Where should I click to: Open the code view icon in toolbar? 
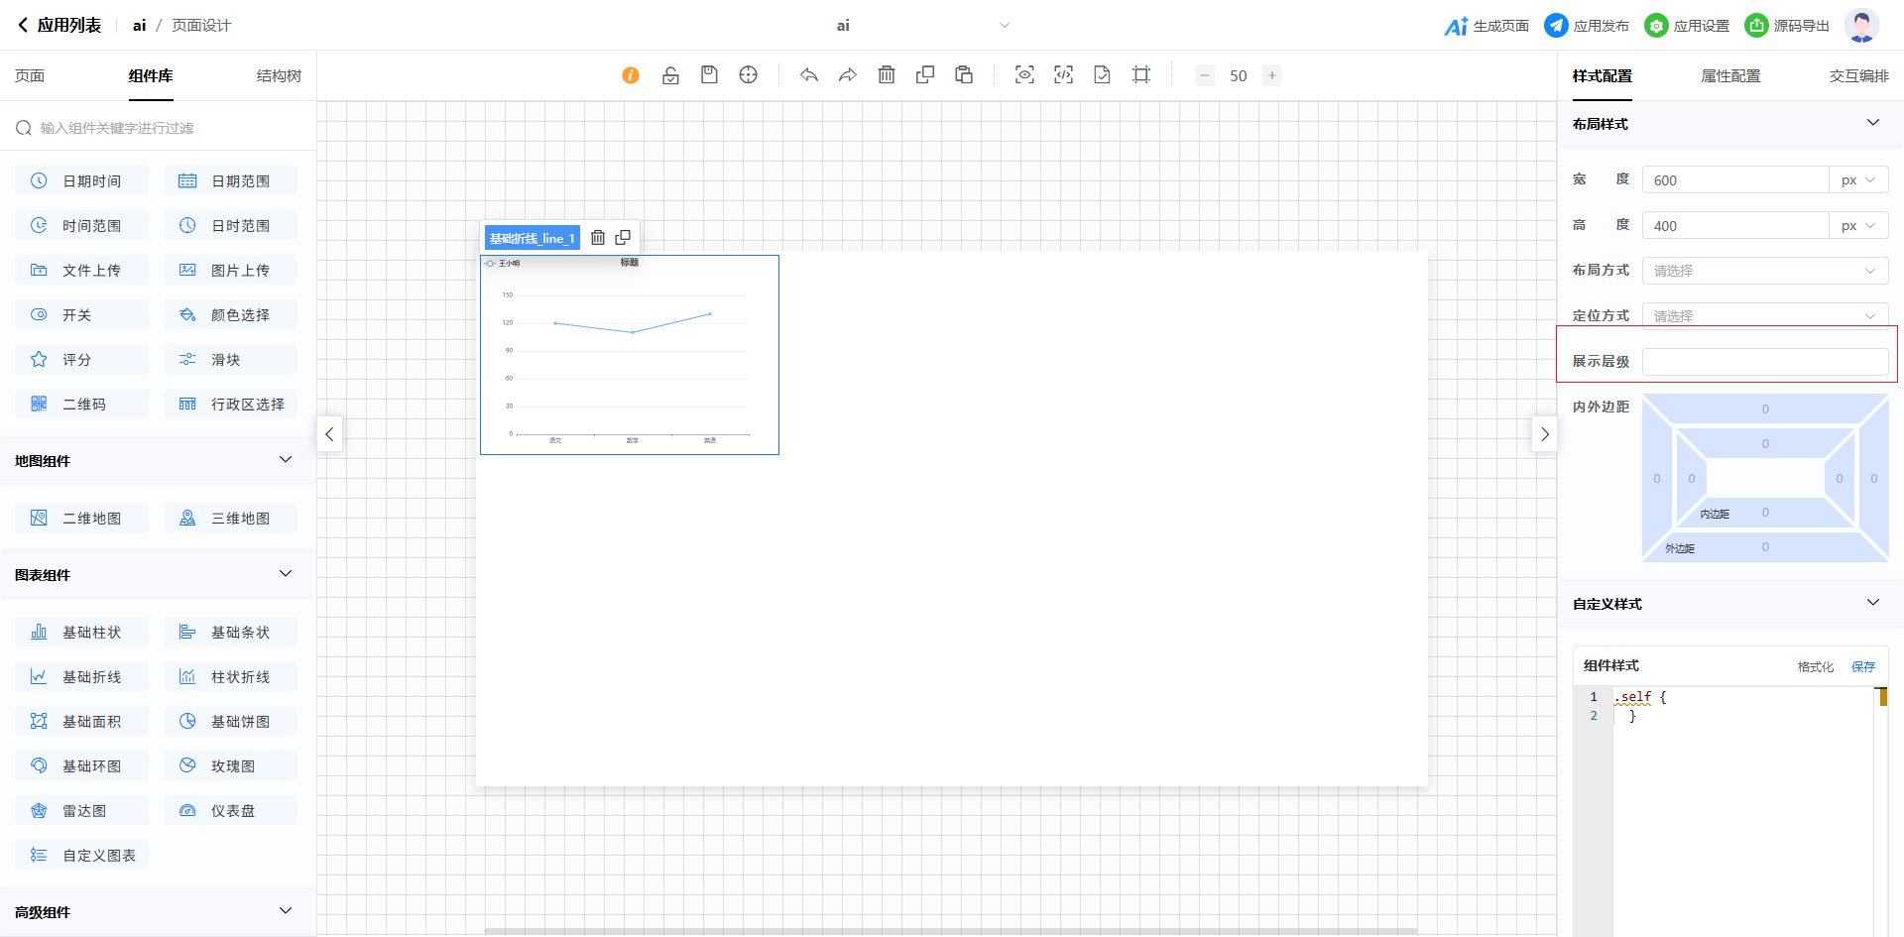click(x=1063, y=75)
